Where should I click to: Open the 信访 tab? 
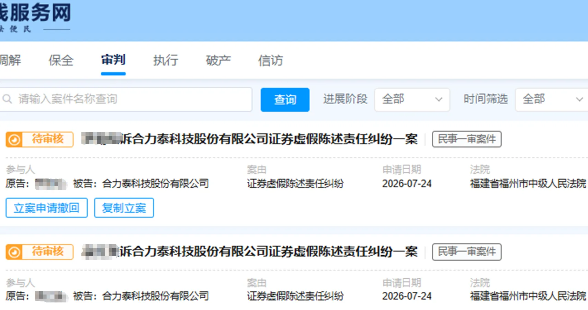tap(271, 60)
